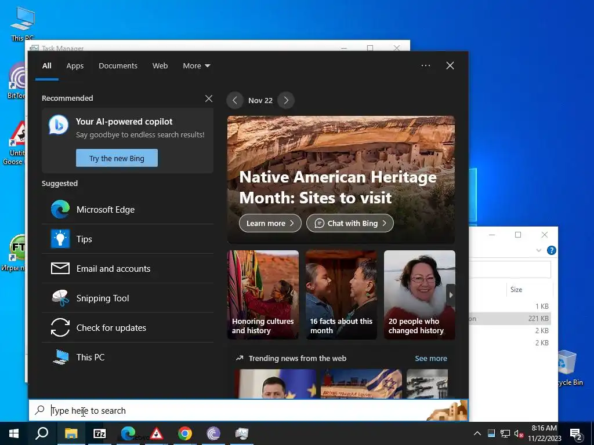
Task: Open See more trending news link
Action: pyautogui.click(x=431, y=358)
